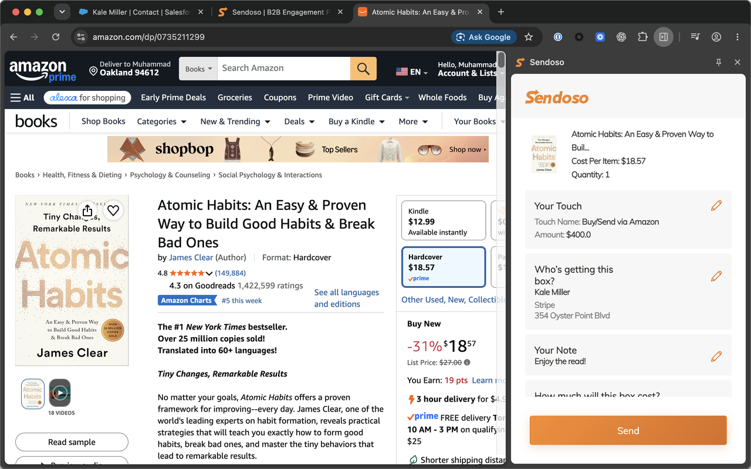Open the EN language selector

click(x=412, y=72)
